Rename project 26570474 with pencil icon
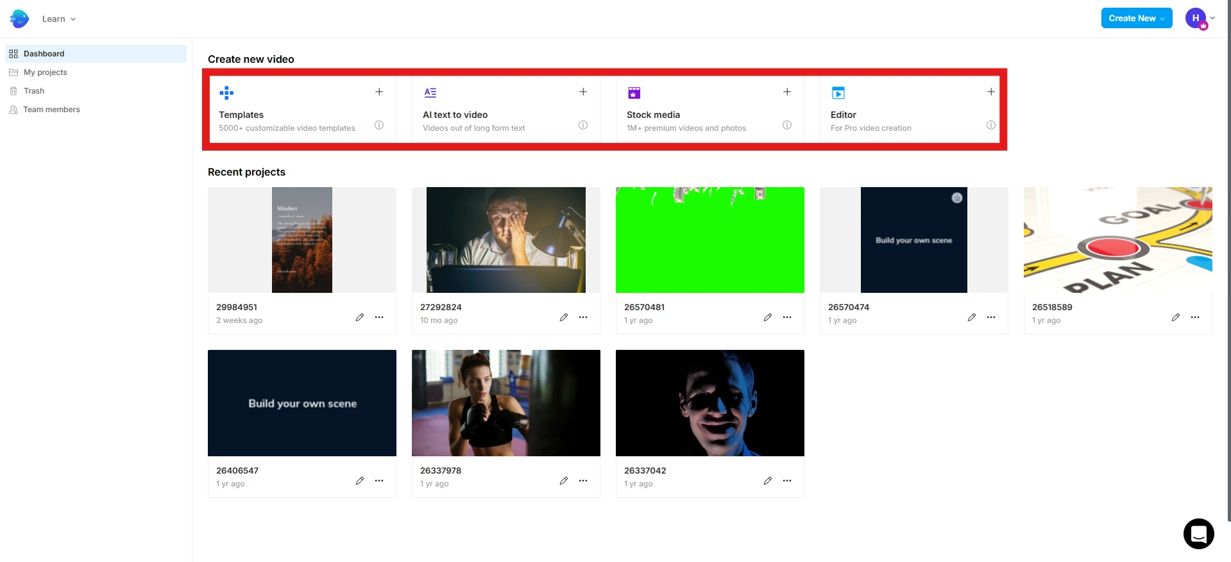 tap(972, 317)
